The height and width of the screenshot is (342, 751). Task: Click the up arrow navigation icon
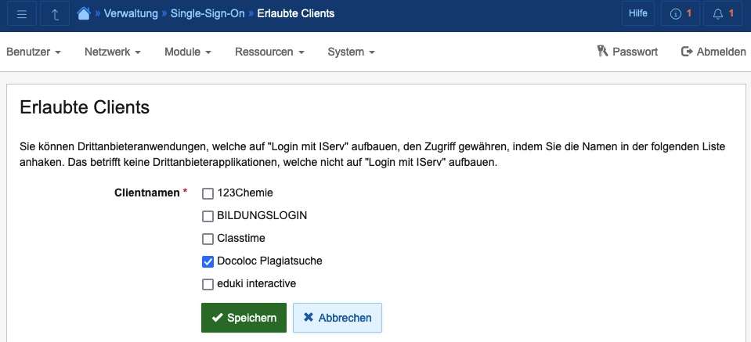(x=54, y=14)
